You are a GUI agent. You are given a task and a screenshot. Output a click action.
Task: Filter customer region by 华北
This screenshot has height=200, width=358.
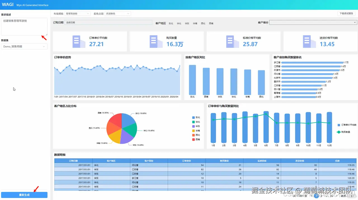(179, 23)
